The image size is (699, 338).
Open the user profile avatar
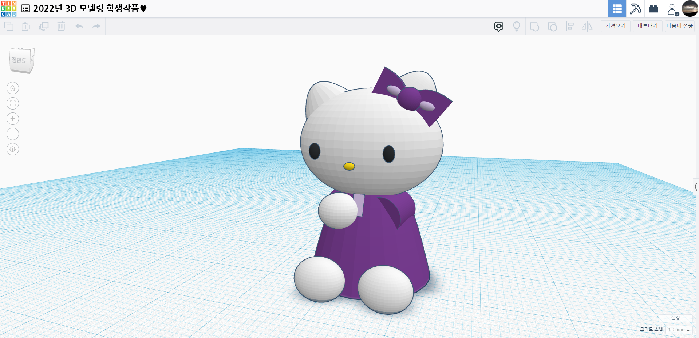point(690,8)
